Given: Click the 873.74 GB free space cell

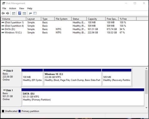Looking at the screenshot, I should (112, 29).
